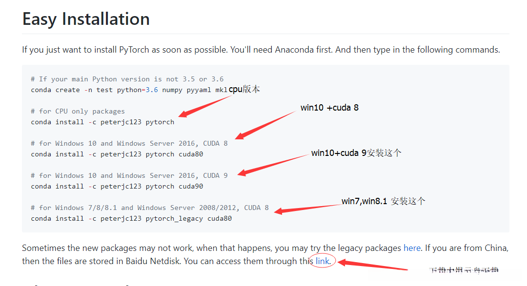Image resolution: width=527 pixels, height=286 pixels.
Task: Click the "win10 +cuda 8" annotation
Action: (x=329, y=108)
